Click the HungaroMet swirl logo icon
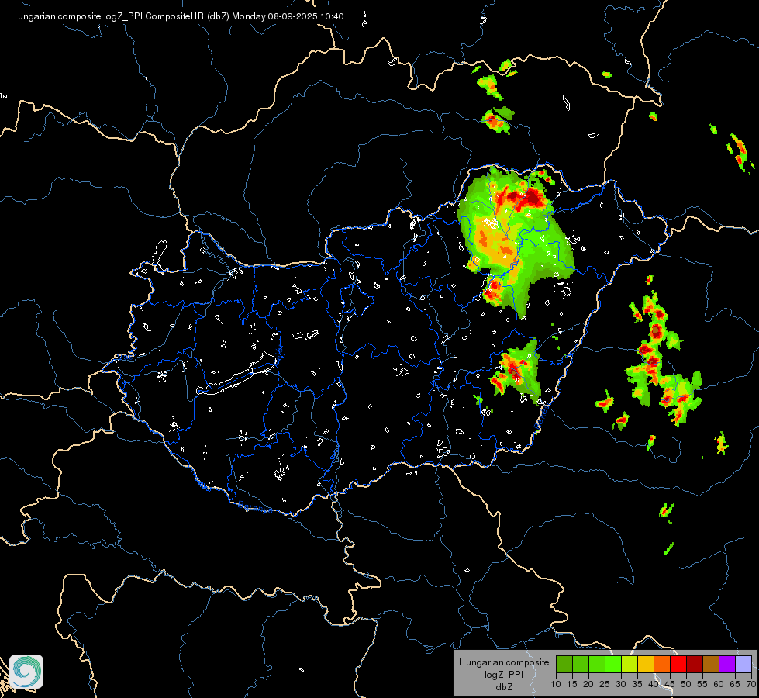 [26, 672]
